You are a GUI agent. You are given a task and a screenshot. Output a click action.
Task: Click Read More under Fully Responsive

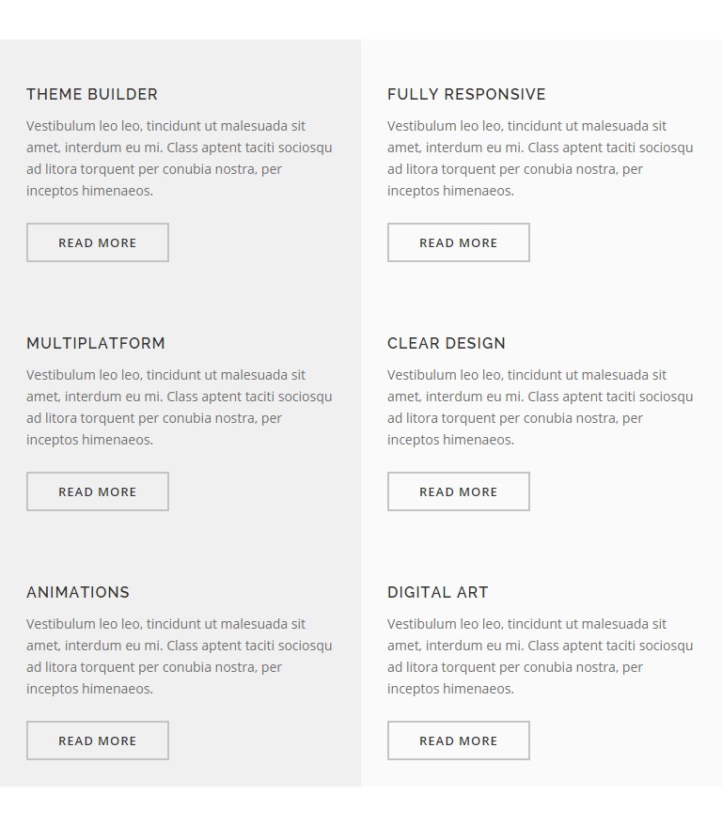point(459,242)
